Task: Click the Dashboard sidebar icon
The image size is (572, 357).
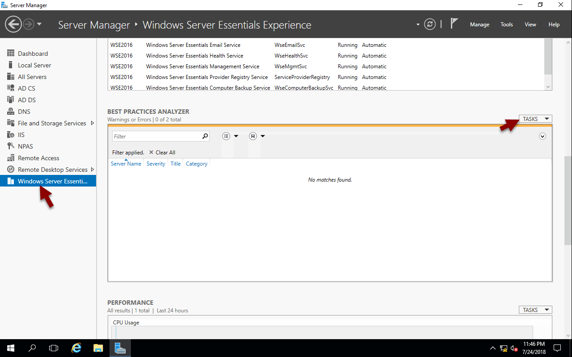Action: click(11, 54)
